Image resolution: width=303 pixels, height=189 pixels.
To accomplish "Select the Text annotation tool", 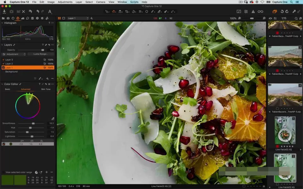I will 50,12.
